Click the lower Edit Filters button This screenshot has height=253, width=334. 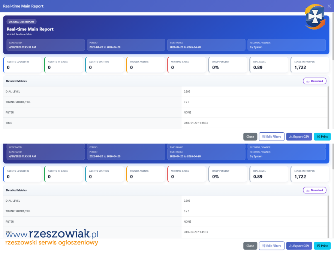pyautogui.click(x=271, y=246)
